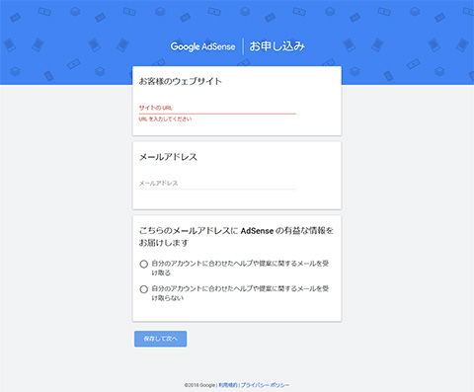
Task: Click the AdSense の有益な情報 heading text
Action: (x=283, y=231)
